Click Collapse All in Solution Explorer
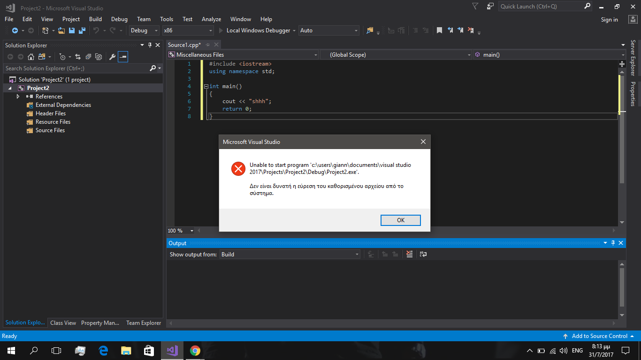This screenshot has height=360, width=641. tap(88, 57)
